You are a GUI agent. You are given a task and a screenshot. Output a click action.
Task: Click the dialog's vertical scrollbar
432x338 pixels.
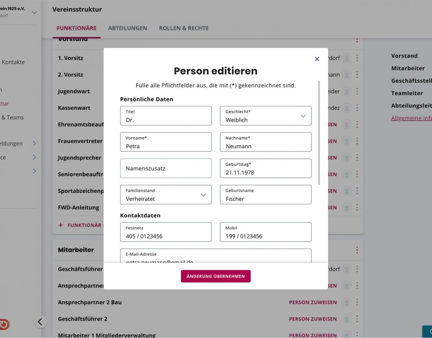click(319, 132)
